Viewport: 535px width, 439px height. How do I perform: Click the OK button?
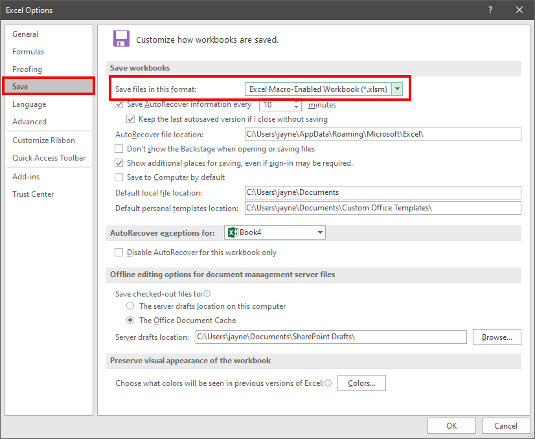coord(451,425)
